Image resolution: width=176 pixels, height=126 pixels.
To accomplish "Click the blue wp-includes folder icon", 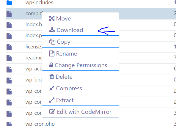I will coord(9,3).
